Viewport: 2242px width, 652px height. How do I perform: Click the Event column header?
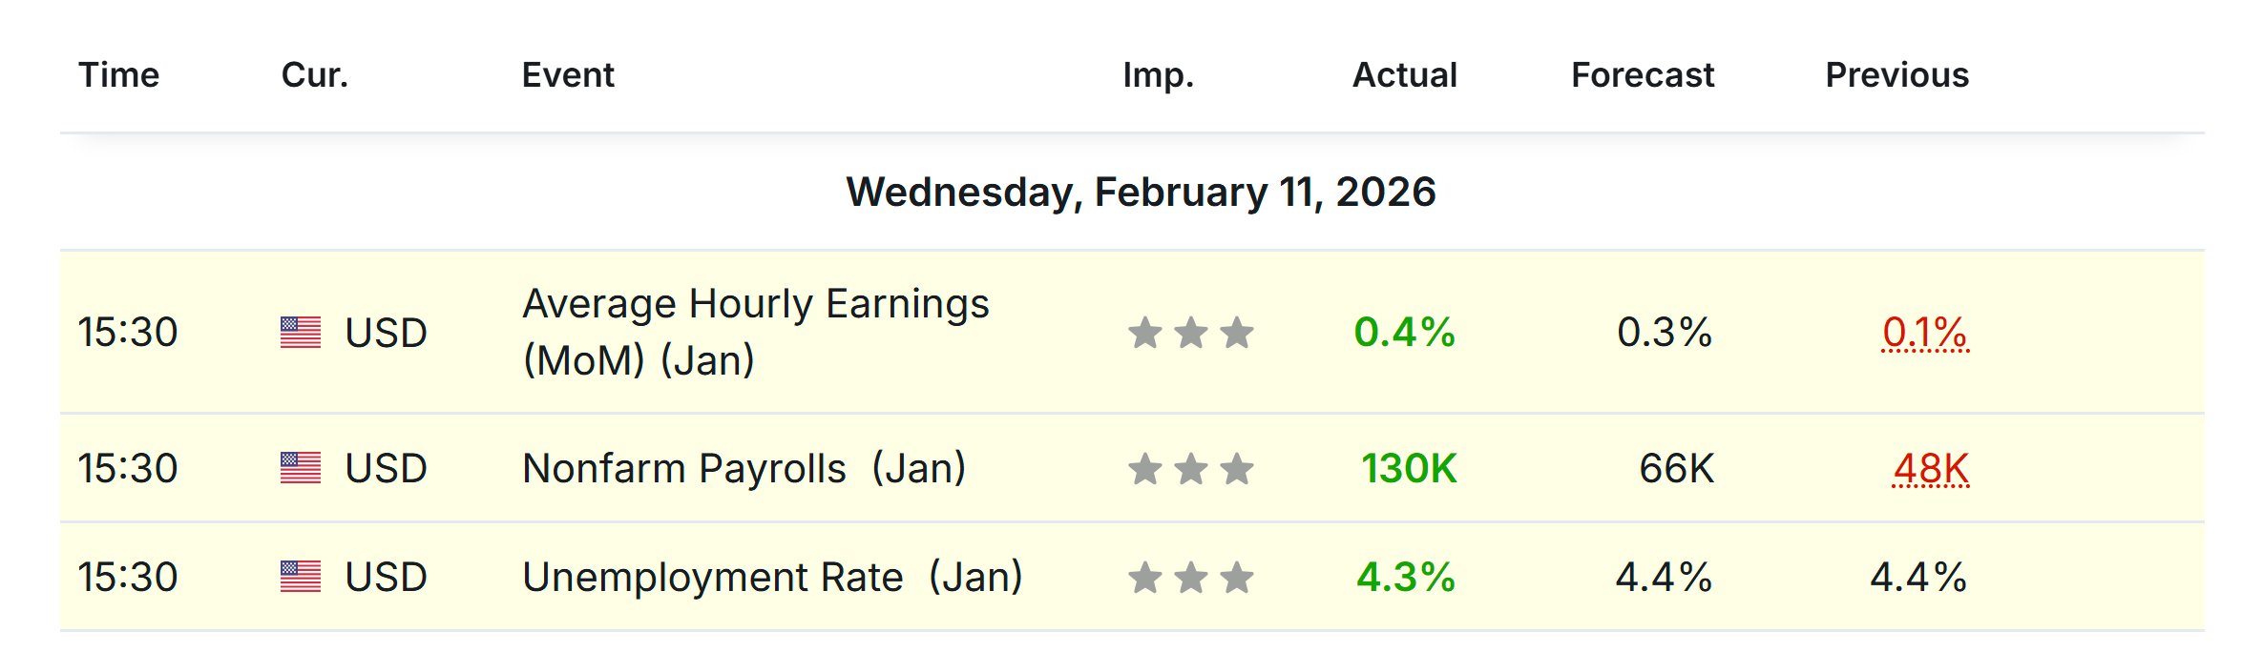(x=568, y=74)
